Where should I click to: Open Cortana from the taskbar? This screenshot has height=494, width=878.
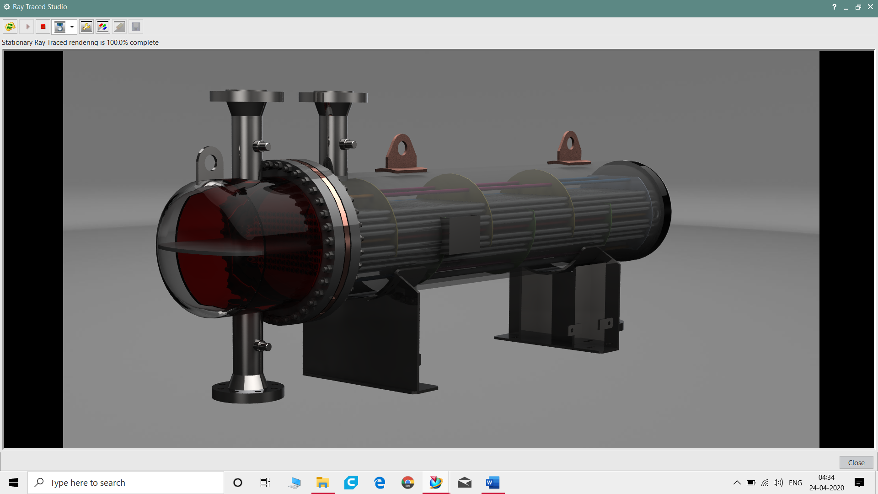(x=237, y=483)
